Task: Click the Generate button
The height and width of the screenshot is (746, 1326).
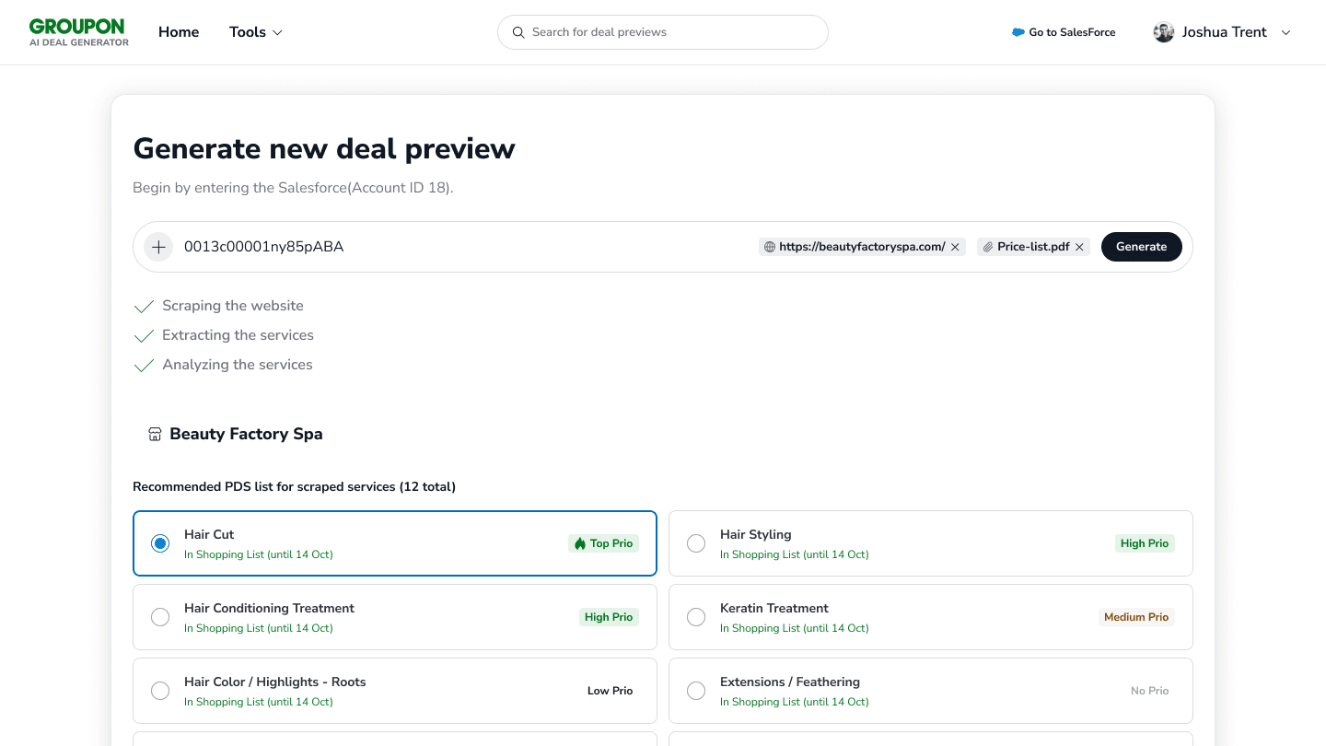Action: (1142, 247)
